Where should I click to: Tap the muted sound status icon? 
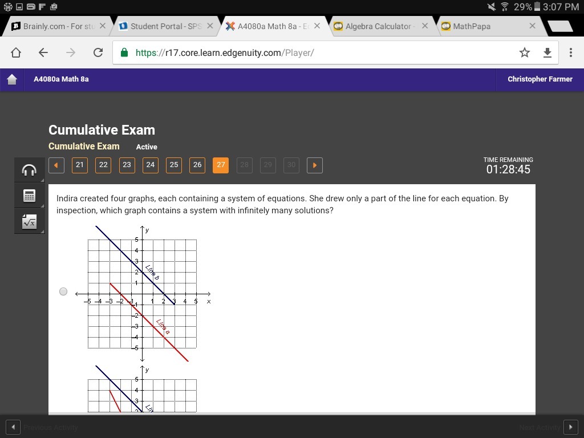492,7
